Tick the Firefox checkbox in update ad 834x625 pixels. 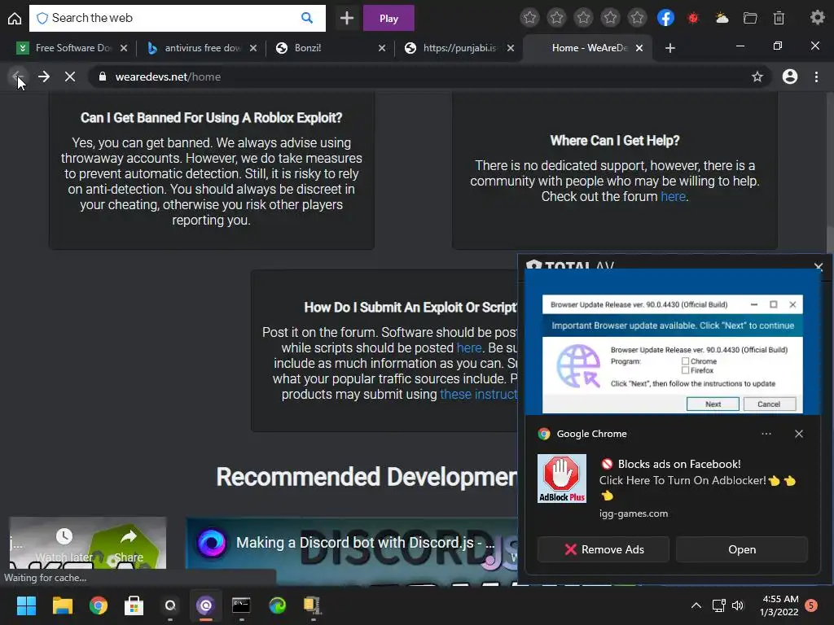[685, 370]
